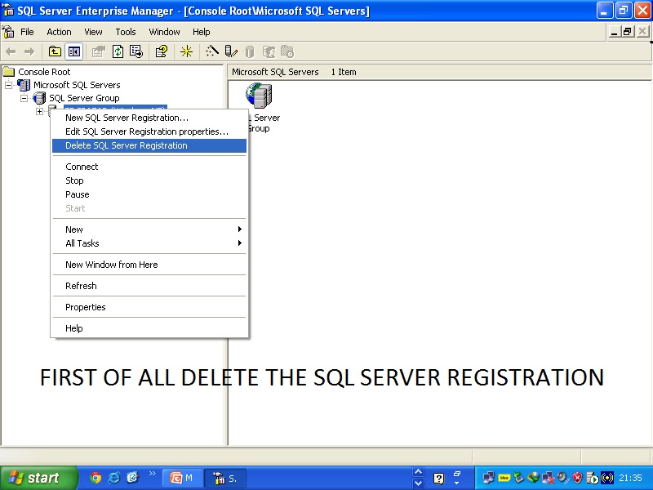Click the greyed New Login toolbar icon
Image resolution: width=653 pixels, height=490 pixels.
click(269, 51)
